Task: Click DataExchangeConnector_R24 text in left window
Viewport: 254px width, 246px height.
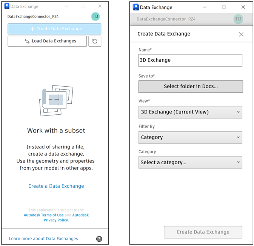Action: tap(33, 17)
